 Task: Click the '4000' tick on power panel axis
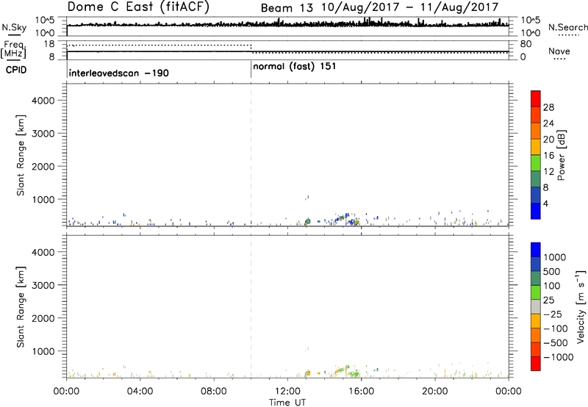pyautogui.click(x=43, y=101)
